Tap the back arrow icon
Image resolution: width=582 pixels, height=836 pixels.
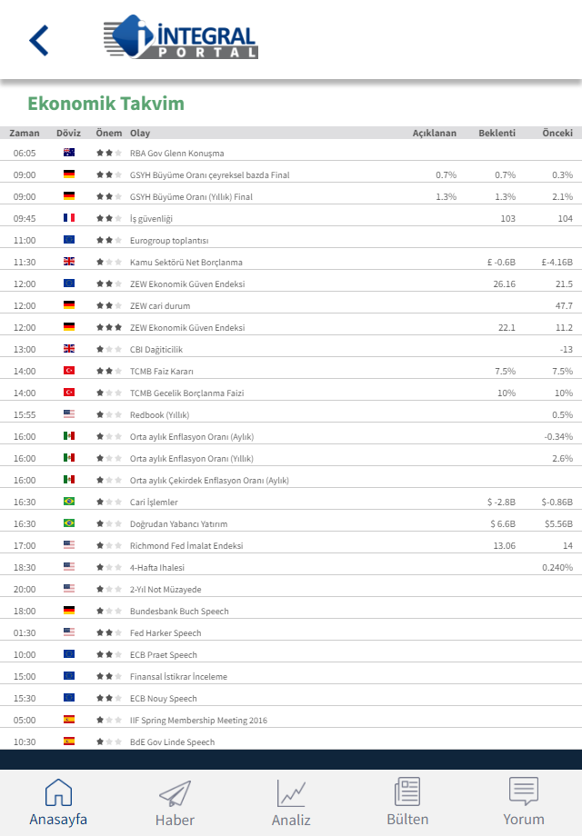pos(38,40)
